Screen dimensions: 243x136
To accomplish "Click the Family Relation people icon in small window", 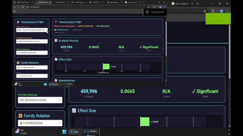I will click(x=18, y=63).
